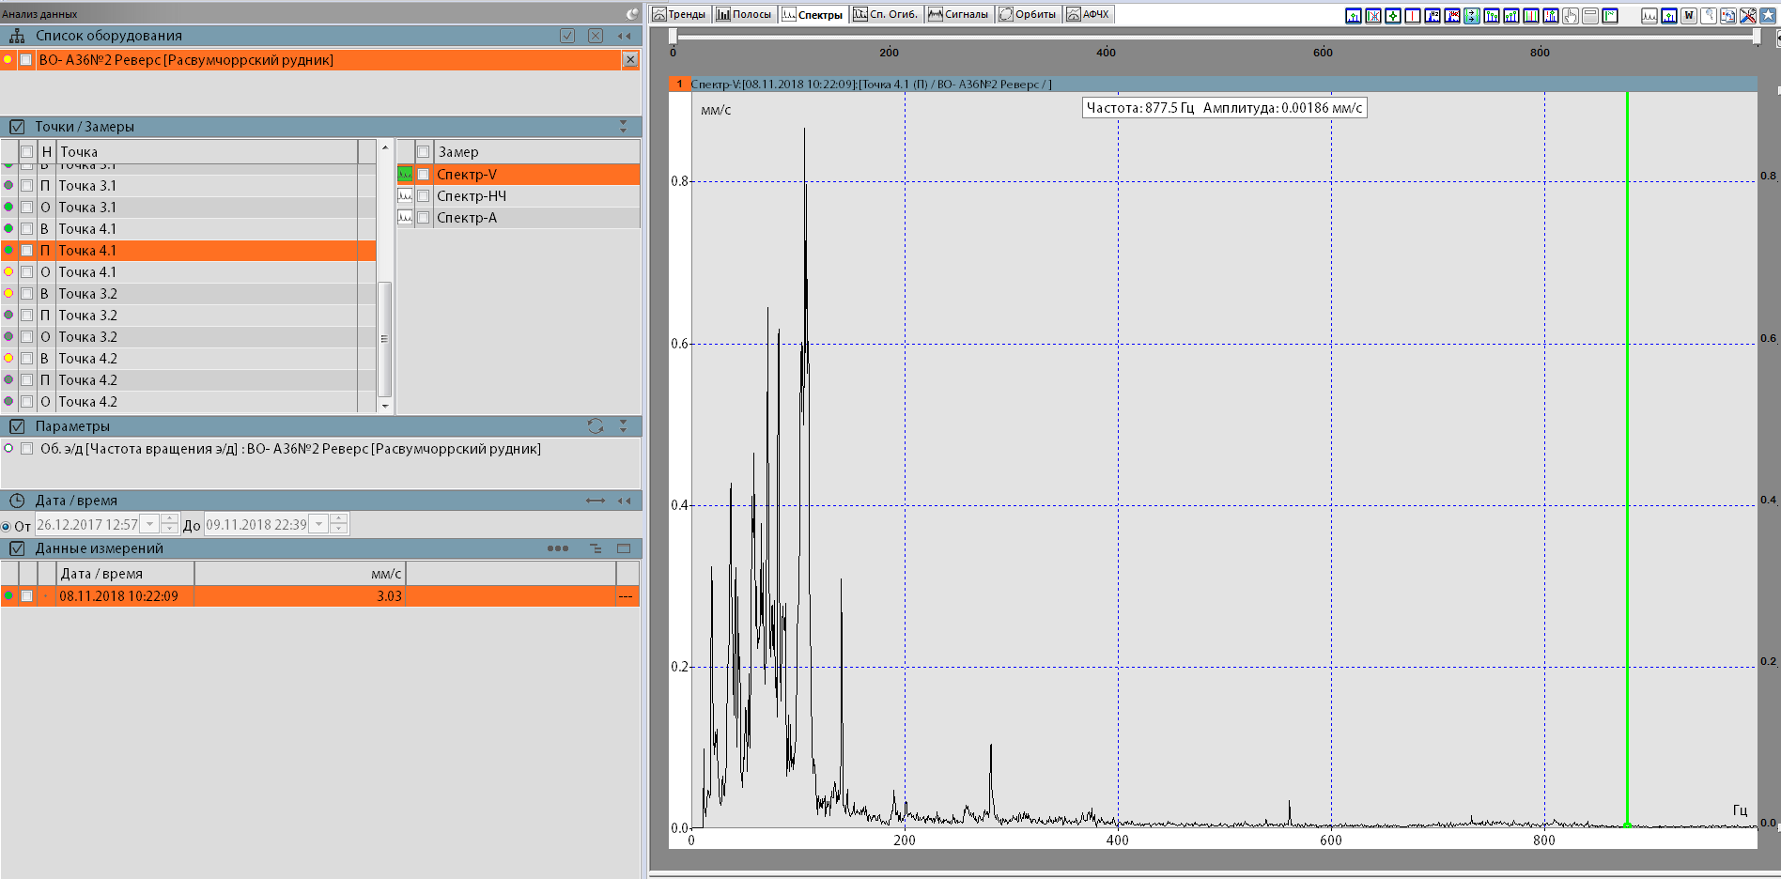This screenshot has width=1781, height=879.
Task: Click the От date input field 26.12.2017 12:57
Action: coord(87,524)
